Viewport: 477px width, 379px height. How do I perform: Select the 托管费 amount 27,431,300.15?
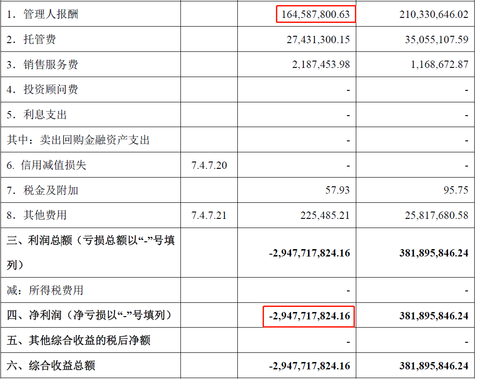click(x=318, y=39)
